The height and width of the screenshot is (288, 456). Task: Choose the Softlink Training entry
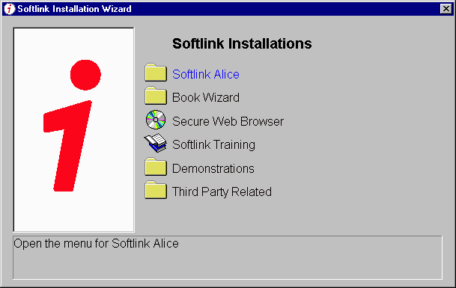(x=213, y=144)
